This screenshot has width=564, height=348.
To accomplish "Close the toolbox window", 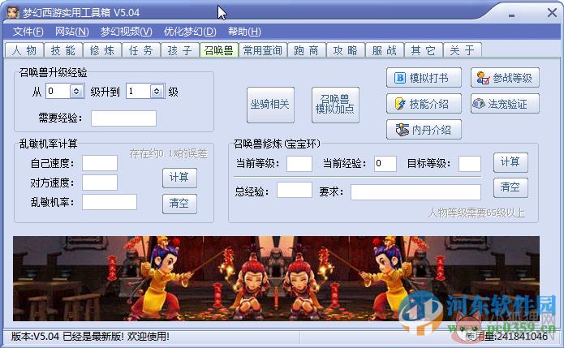I will 552,13.
